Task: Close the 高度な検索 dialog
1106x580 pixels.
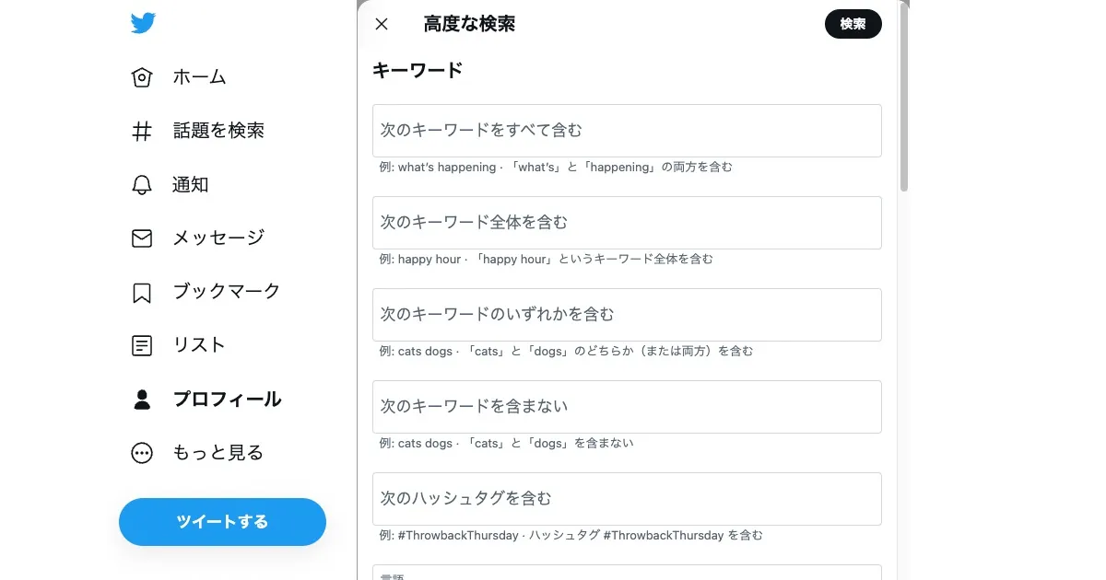Action: coord(382,25)
